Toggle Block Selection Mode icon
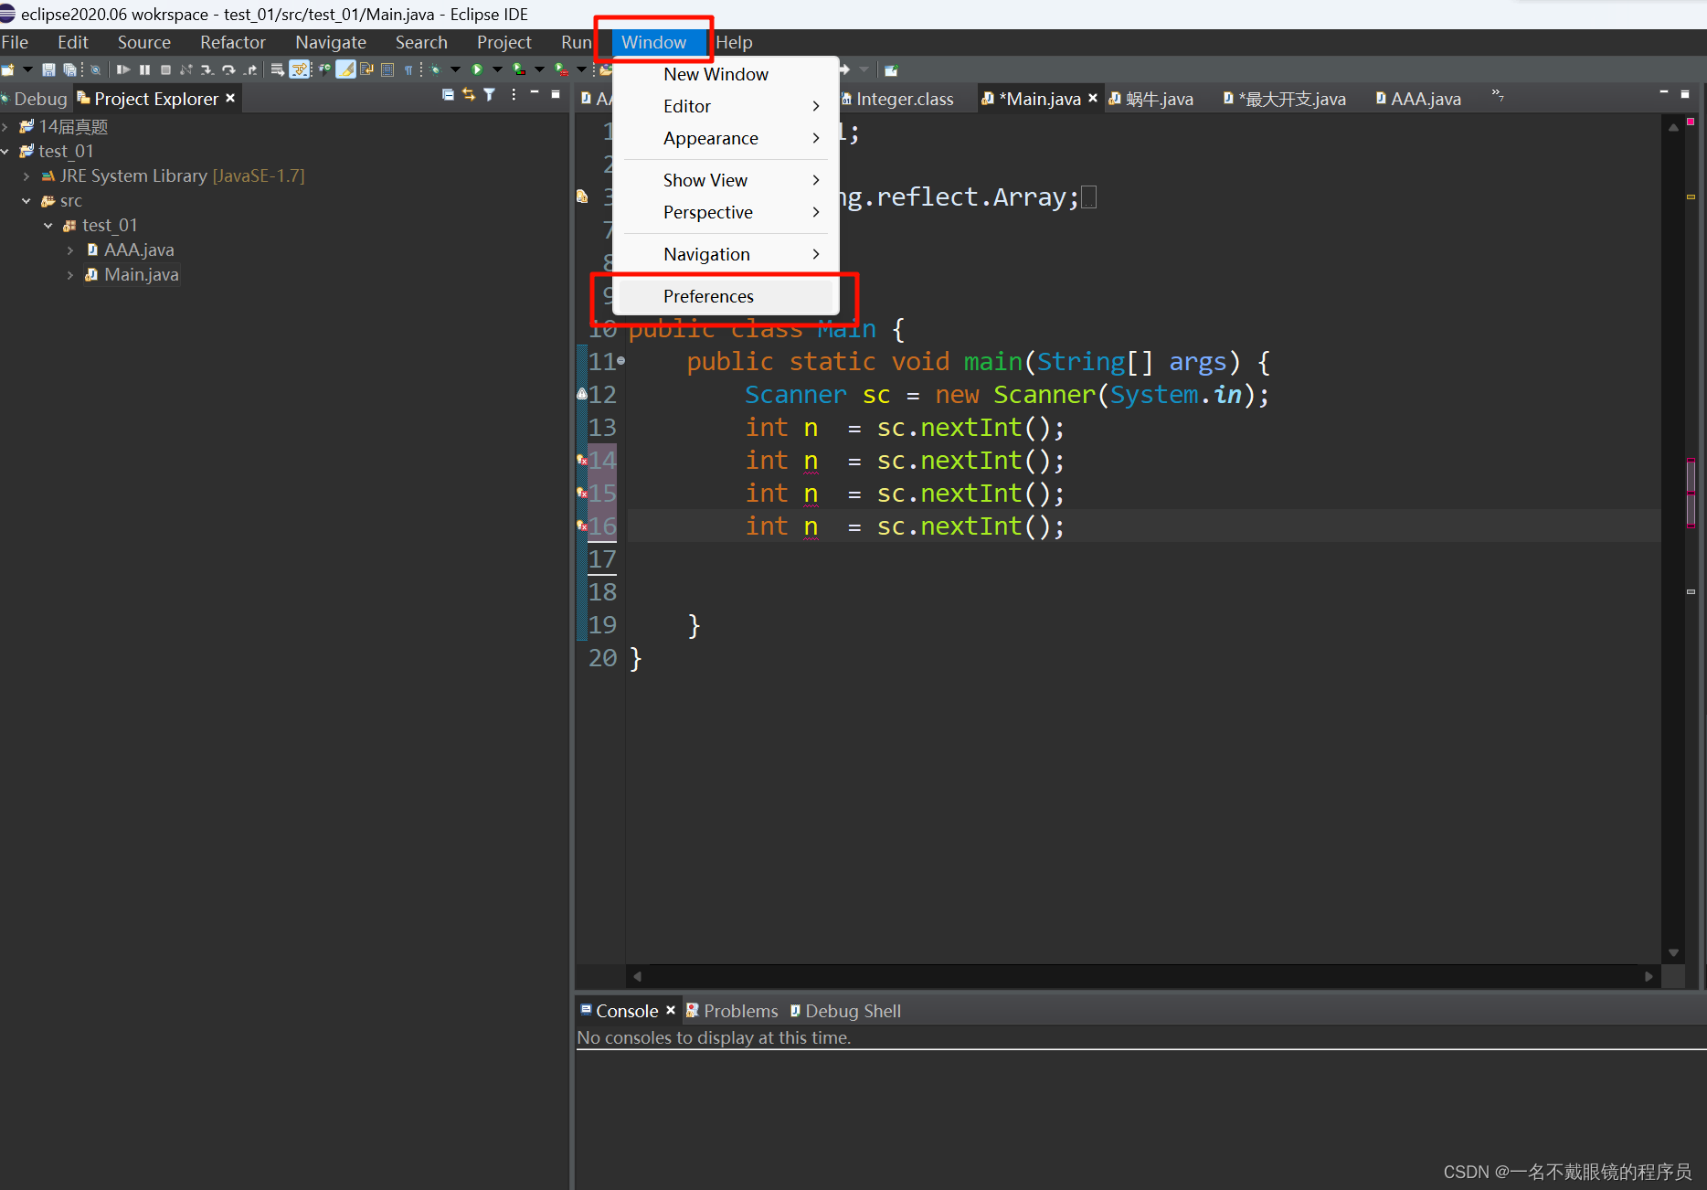The width and height of the screenshot is (1707, 1190). [387, 69]
